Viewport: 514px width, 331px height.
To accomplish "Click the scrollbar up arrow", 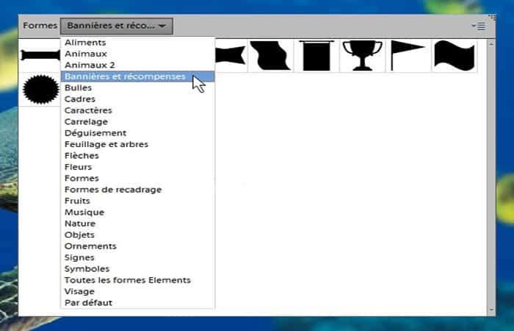I will click(491, 44).
